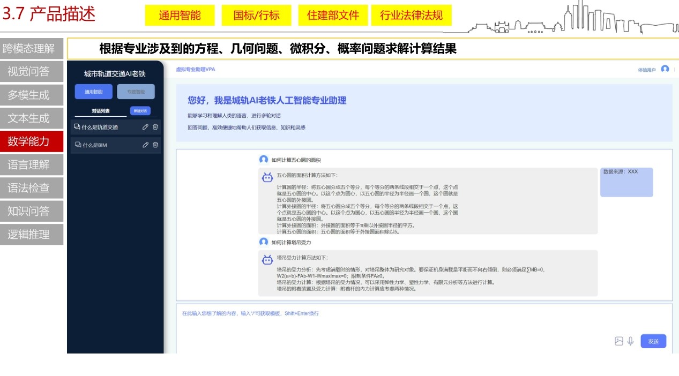This screenshot has height=376, width=679.
Task: Click the question text 如何计算五心圆的面积
Action: coord(296,160)
